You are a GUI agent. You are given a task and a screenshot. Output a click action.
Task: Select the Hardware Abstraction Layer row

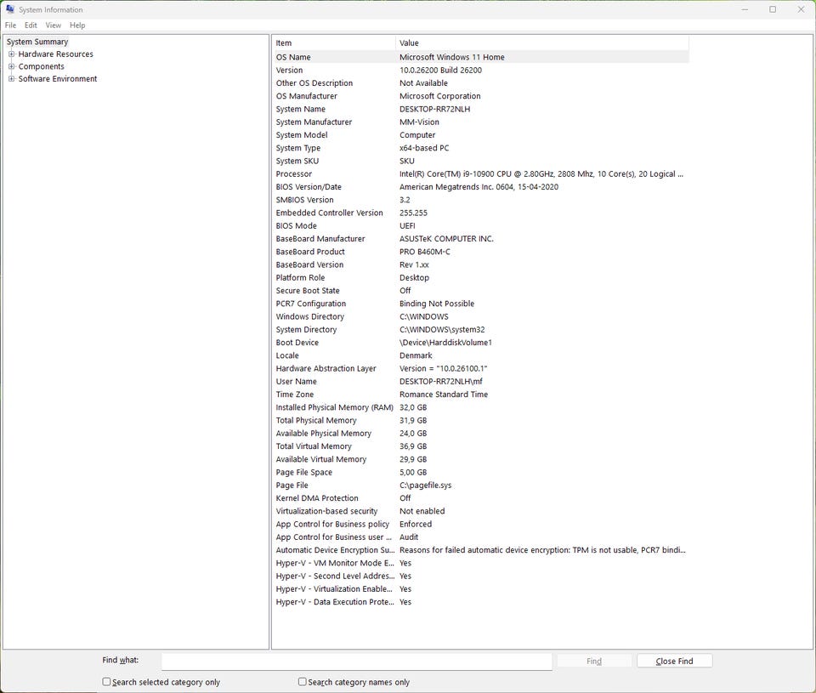pos(480,369)
